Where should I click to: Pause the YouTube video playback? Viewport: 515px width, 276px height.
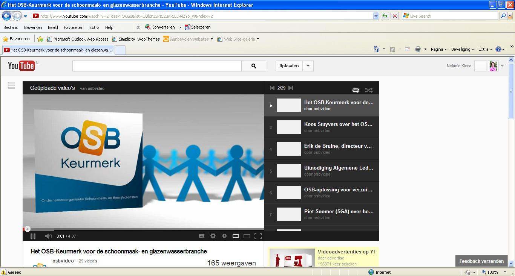[x=33, y=236]
